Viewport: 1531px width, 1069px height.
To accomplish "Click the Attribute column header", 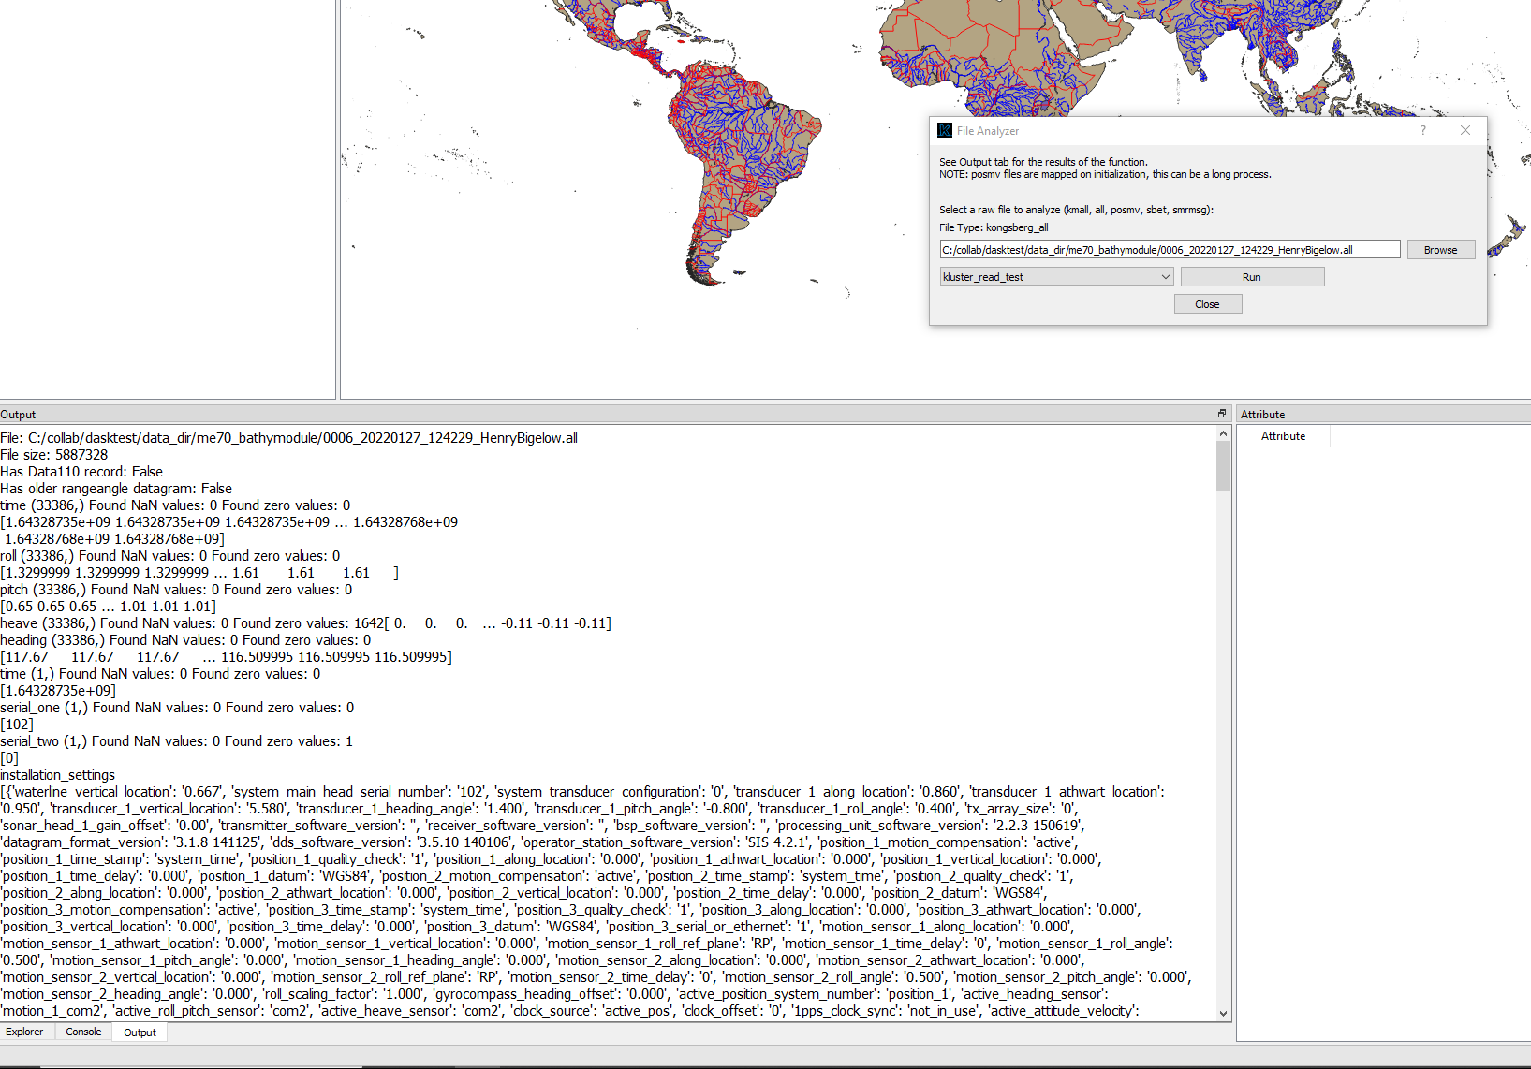I will pos(1283,435).
